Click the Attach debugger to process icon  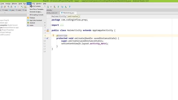48,7
